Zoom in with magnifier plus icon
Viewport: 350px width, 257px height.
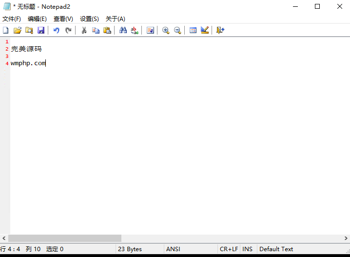[x=166, y=30]
